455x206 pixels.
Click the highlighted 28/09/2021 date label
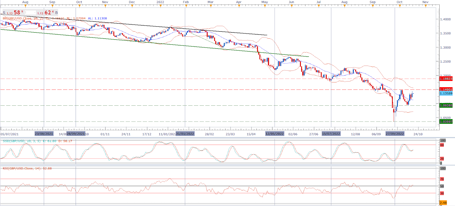(76, 134)
